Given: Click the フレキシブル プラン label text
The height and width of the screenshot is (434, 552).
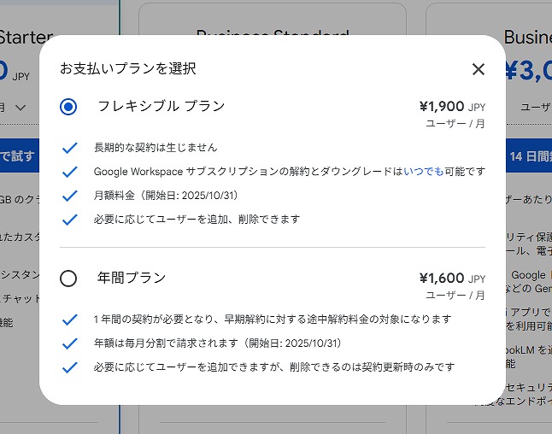Looking at the screenshot, I should coord(161,106).
